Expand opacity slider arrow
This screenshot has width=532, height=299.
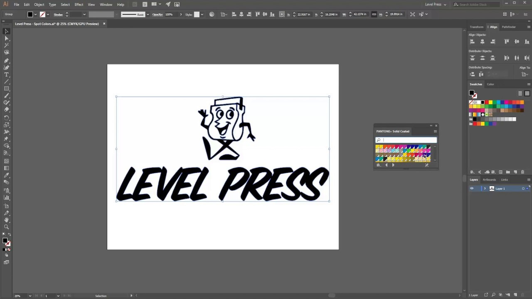click(180, 15)
